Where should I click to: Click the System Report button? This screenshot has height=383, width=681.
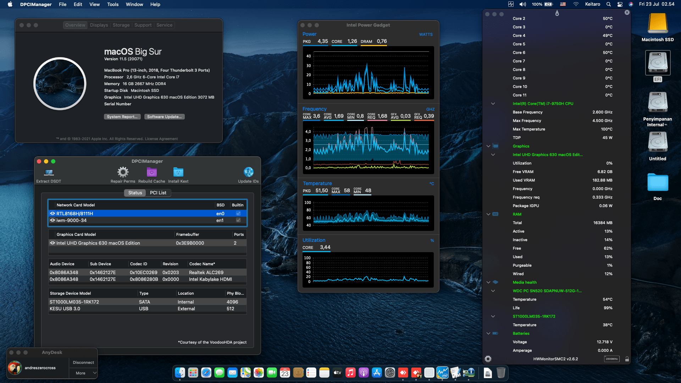coord(122,117)
